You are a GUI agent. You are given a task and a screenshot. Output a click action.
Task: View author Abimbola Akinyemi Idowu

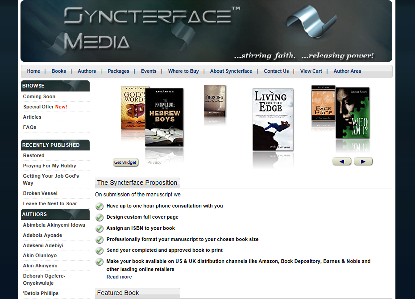click(54, 225)
